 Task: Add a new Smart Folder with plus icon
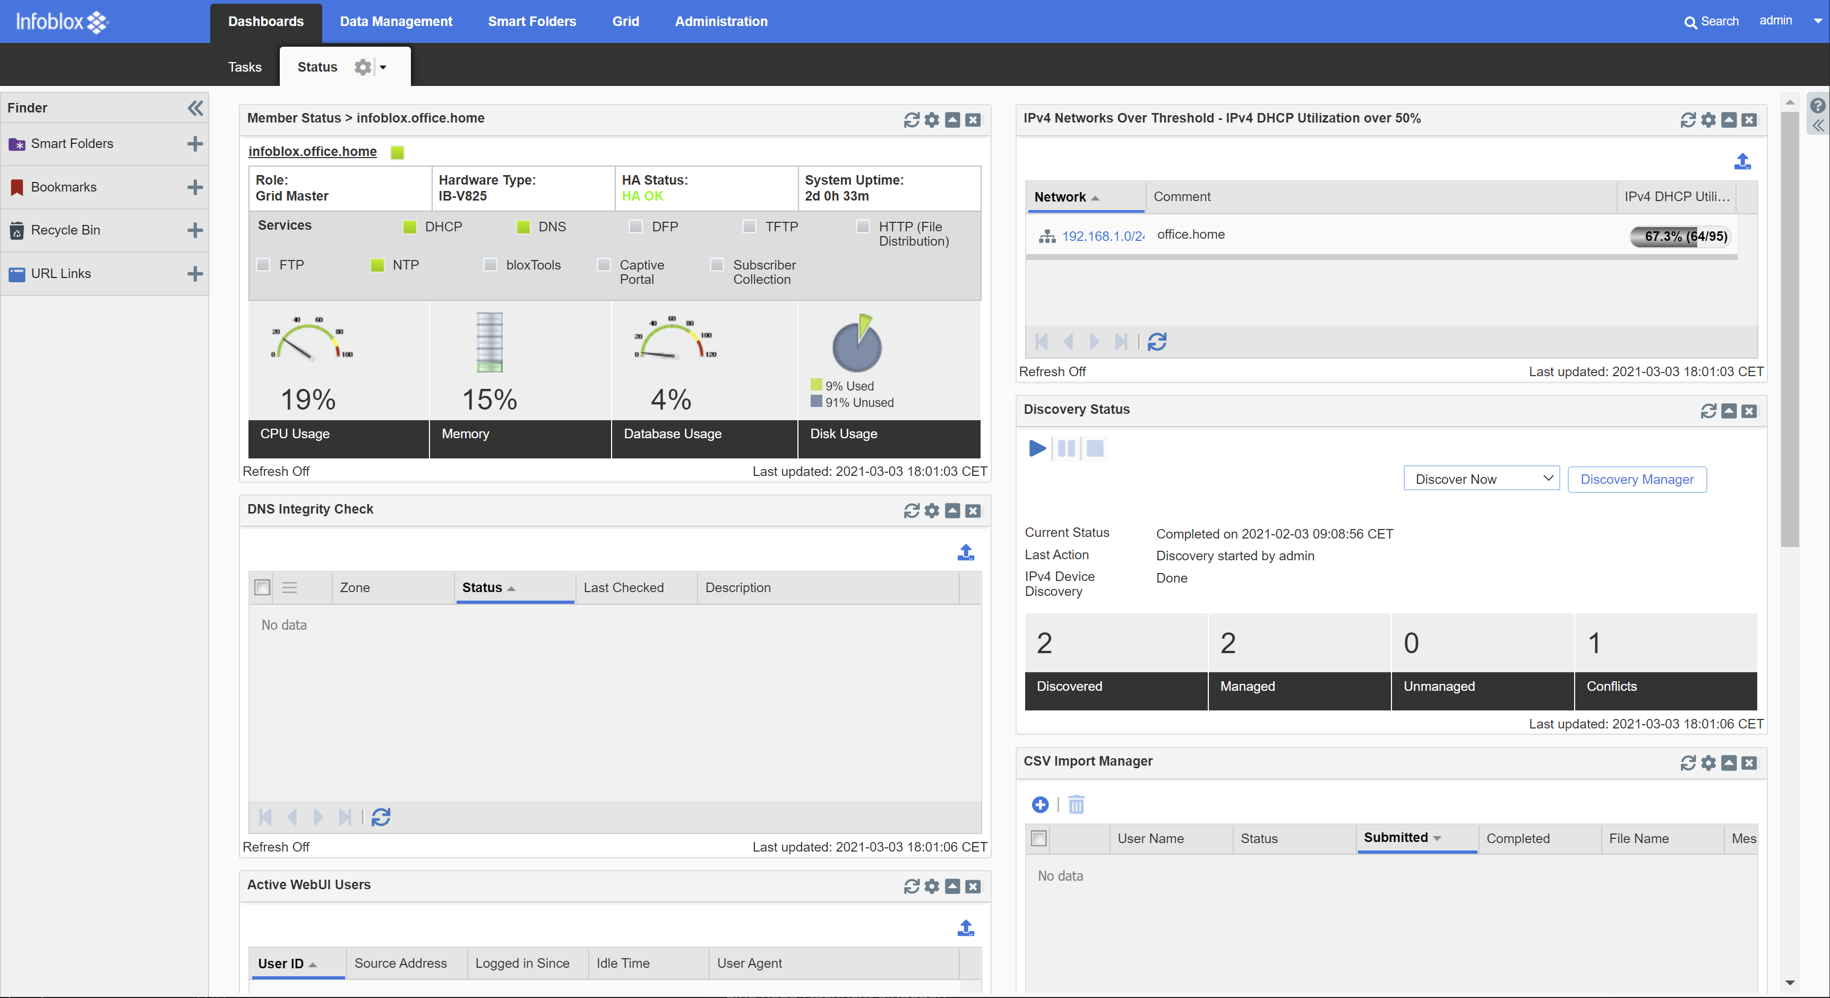(x=195, y=144)
